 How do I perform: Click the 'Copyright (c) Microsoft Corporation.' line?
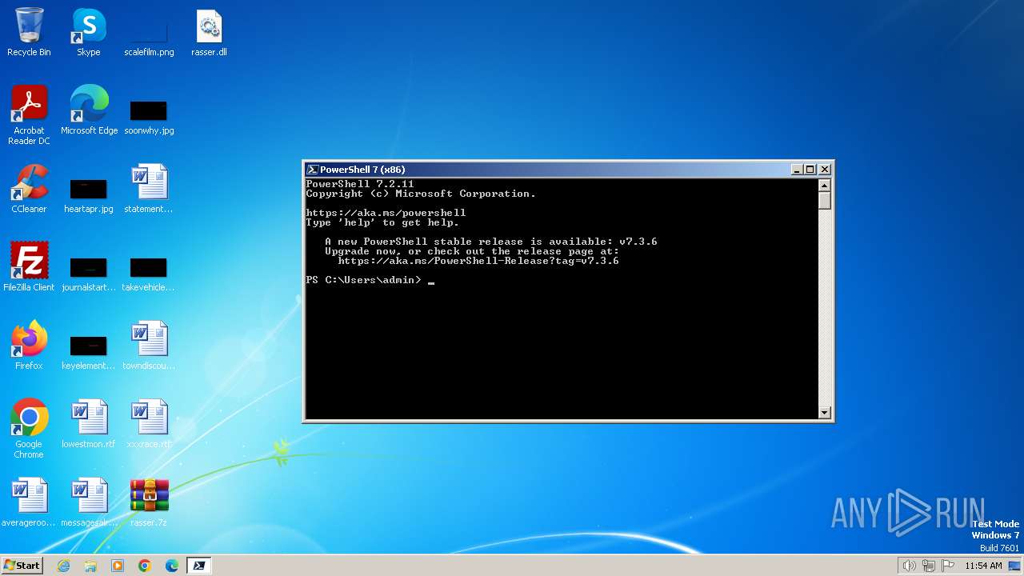click(421, 194)
